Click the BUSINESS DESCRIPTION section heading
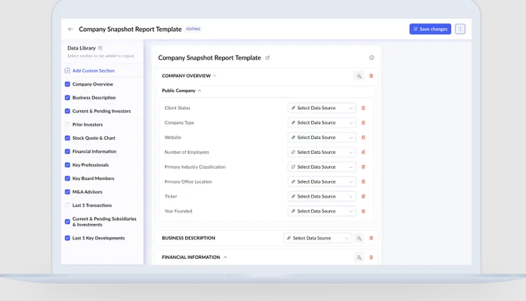Image resolution: width=526 pixels, height=301 pixels. [188, 238]
